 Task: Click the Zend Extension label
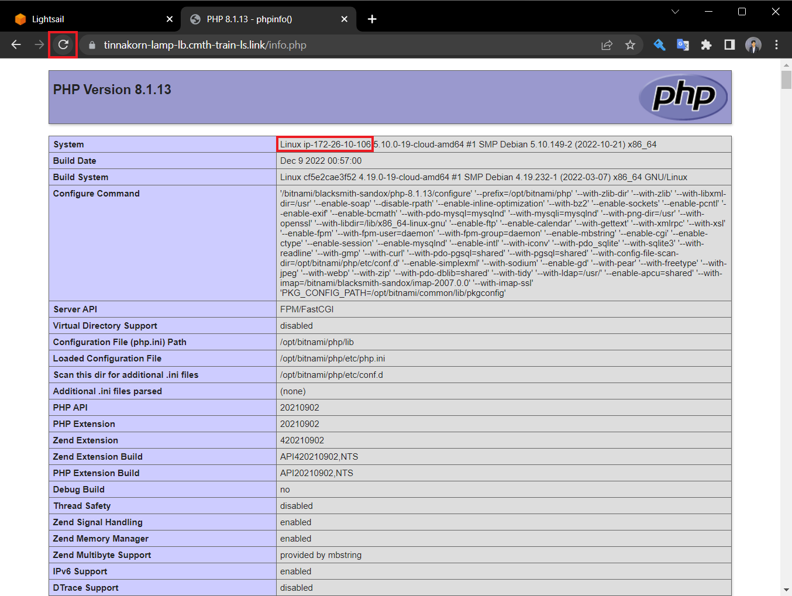pos(85,440)
